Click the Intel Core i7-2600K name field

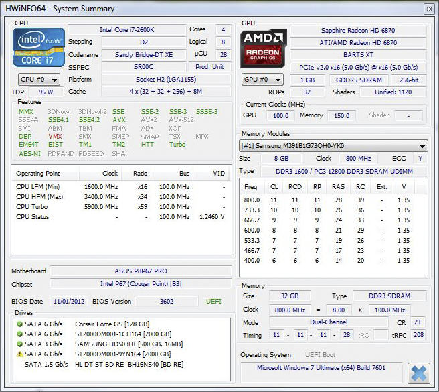(x=127, y=30)
